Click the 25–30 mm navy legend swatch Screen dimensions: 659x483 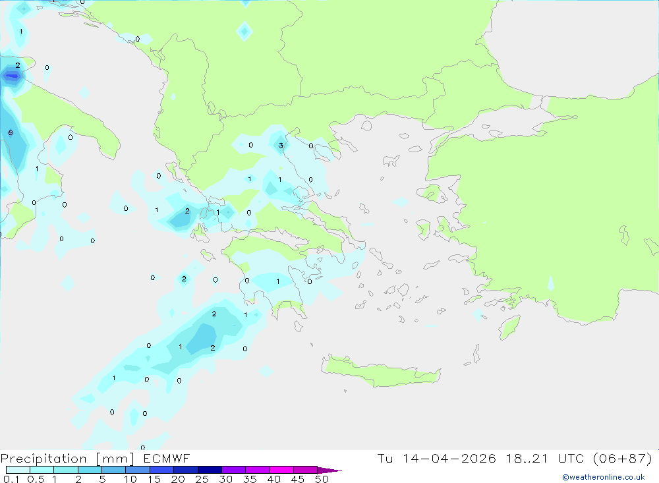210,470
